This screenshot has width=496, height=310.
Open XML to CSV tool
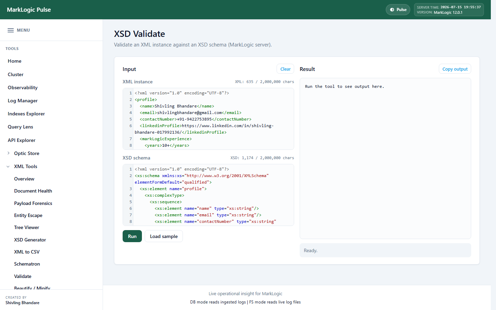(x=27, y=252)
